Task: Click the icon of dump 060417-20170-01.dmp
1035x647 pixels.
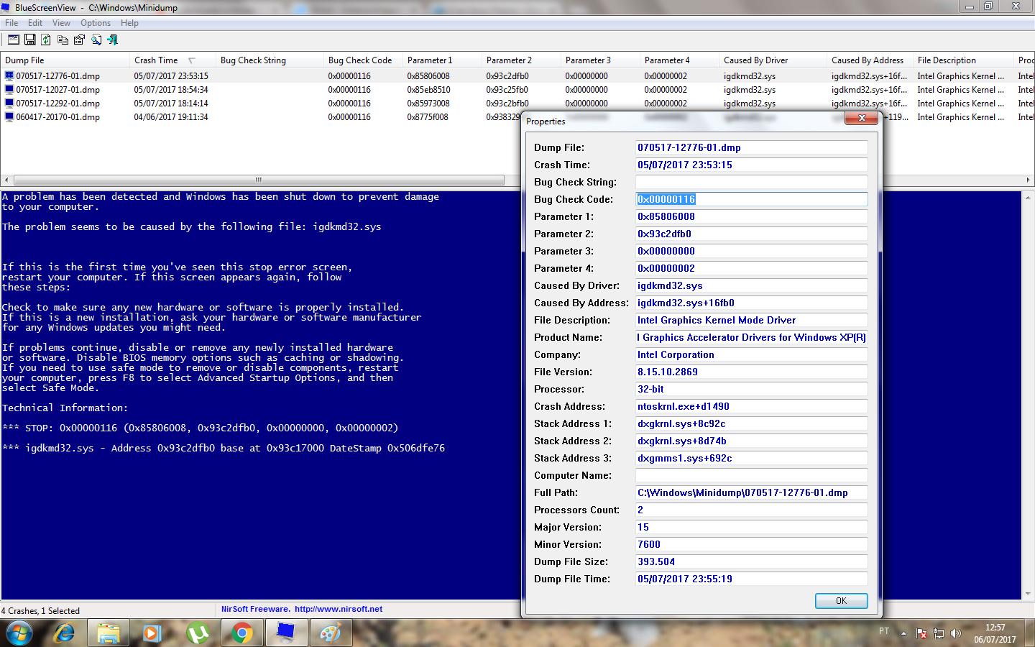Action: click(9, 116)
